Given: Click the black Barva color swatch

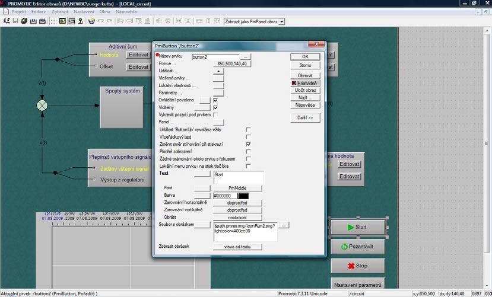Looking at the screenshot, I should [x=243, y=196].
